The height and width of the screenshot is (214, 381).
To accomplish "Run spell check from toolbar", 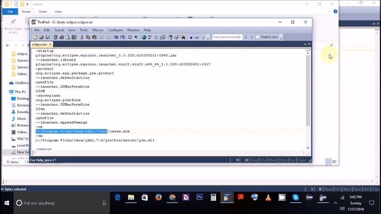I will (x=150, y=37).
